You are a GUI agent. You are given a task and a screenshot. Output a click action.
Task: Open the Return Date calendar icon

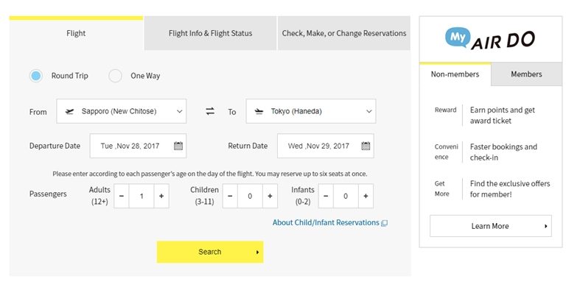(x=366, y=146)
